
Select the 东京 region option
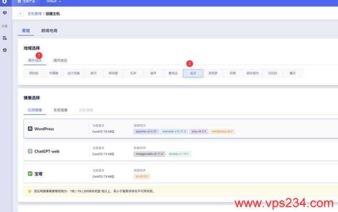(133, 73)
